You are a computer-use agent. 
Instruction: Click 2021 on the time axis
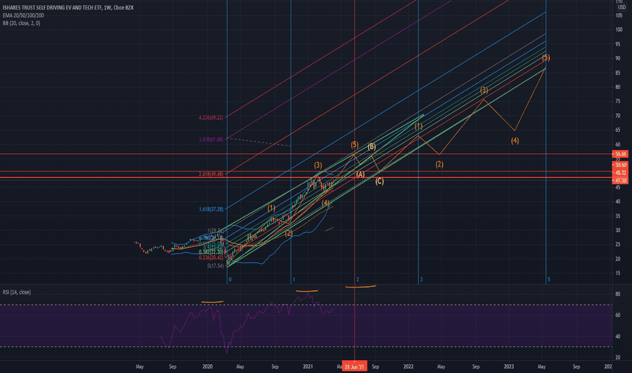308,366
